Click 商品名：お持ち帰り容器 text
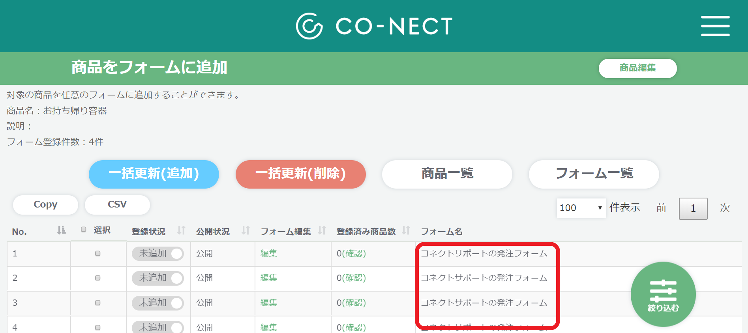The width and height of the screenshot is (748, 333). click(x=57, y=110)
